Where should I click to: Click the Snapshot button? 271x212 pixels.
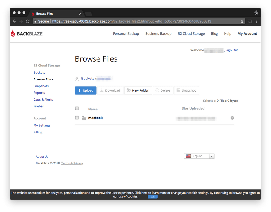186,90
